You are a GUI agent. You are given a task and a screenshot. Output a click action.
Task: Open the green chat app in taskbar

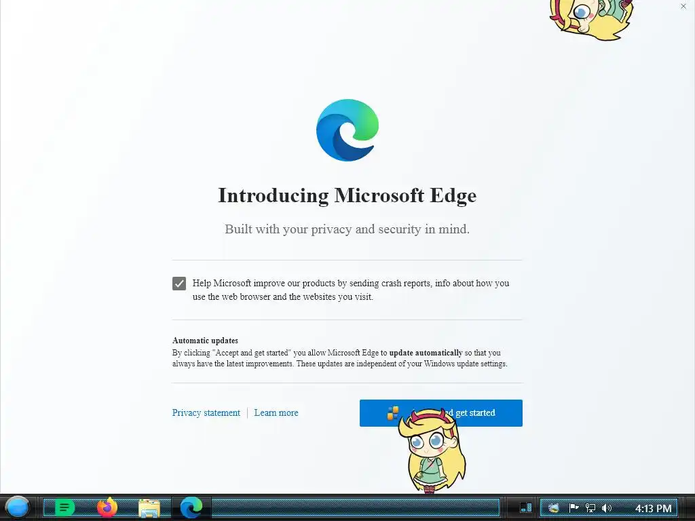pos(64,507)
